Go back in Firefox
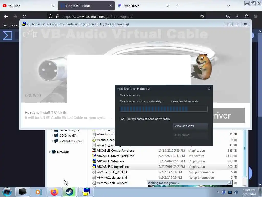The image size is (262, 197). coord(6,17)
